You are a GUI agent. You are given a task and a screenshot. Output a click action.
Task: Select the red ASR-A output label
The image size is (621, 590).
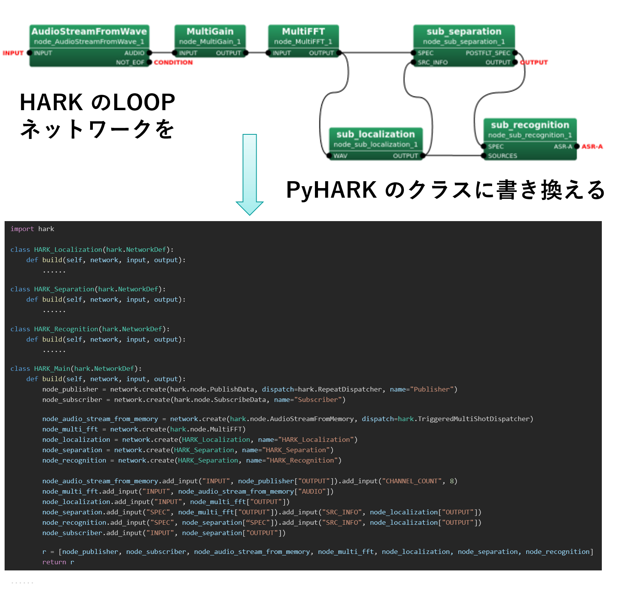[592, 147]
